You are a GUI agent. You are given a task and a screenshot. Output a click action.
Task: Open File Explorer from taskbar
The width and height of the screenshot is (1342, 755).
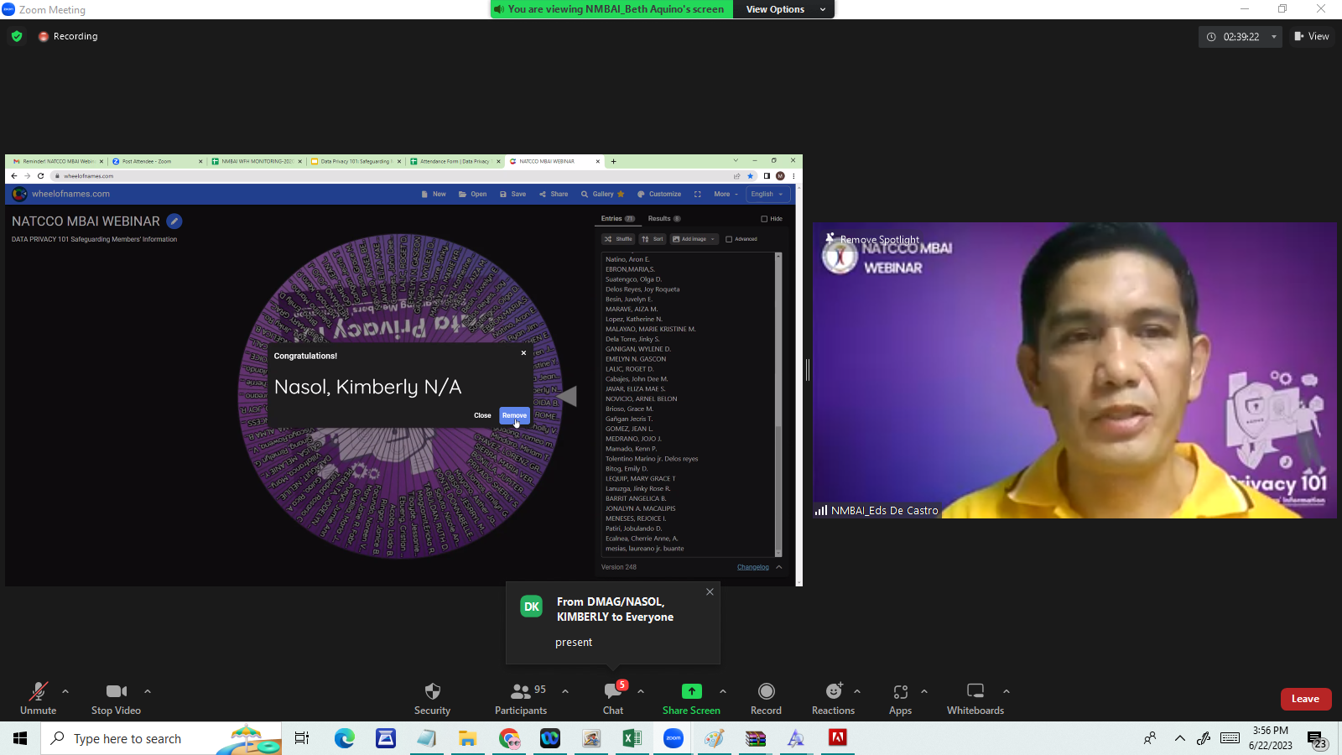(x=467, y=738)
